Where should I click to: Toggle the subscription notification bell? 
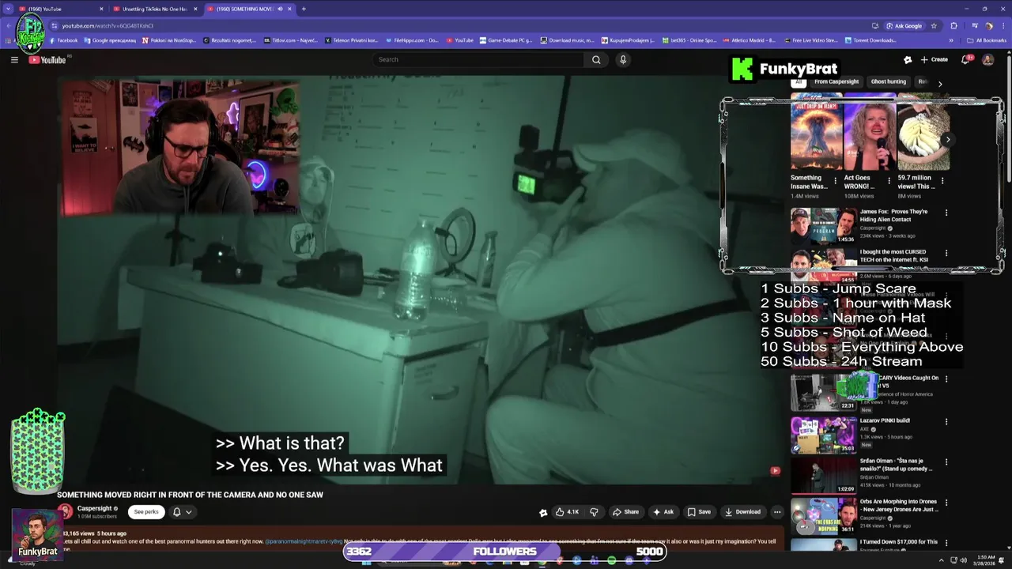pyautogui.click(x=177, y=511)
